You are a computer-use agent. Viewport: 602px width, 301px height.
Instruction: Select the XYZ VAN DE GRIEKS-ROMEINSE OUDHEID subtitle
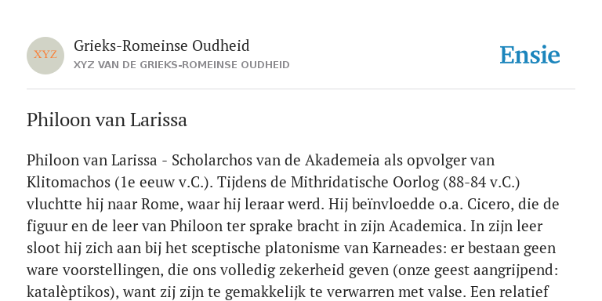pyautogui.click(x=182, y=65)
